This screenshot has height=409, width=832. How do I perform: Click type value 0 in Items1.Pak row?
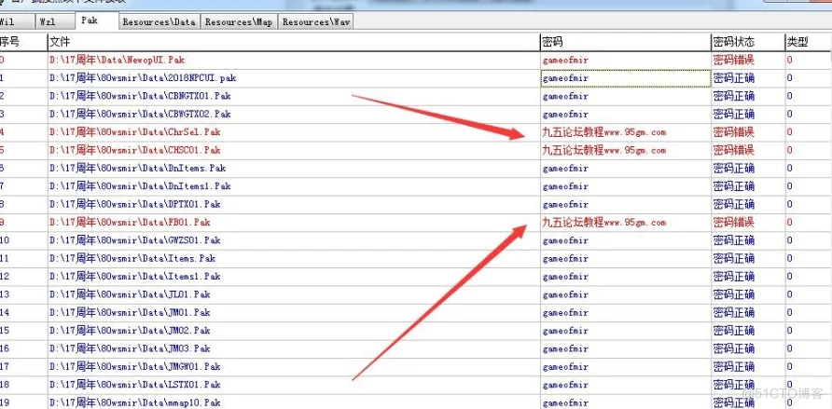789,277
